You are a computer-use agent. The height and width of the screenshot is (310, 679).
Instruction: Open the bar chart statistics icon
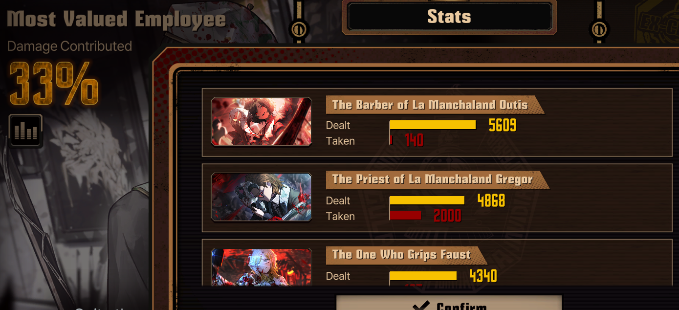point(25,131)
